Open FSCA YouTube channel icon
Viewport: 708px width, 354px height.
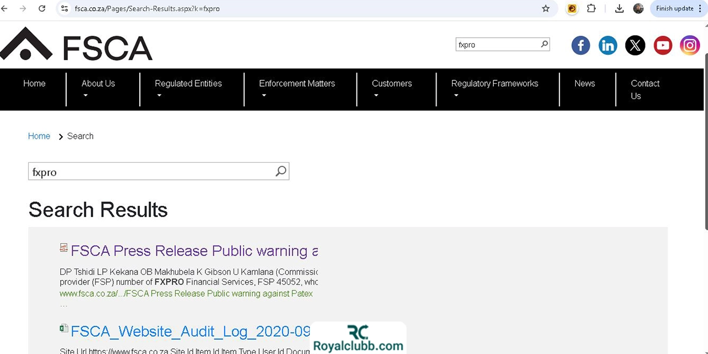coord(663,45)
